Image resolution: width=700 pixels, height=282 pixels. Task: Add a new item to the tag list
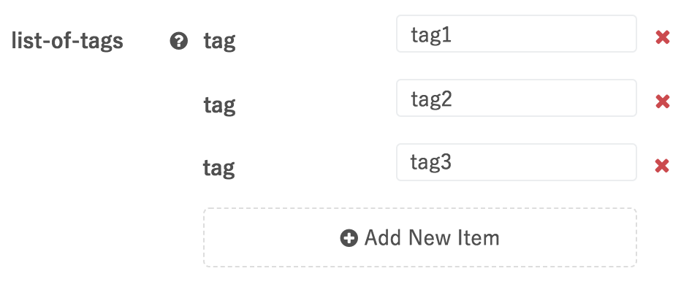tap(420, 237)
